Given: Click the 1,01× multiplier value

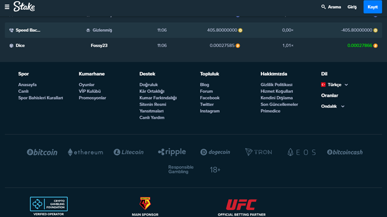Looking at the screenshot, I should tap(288, 46).
